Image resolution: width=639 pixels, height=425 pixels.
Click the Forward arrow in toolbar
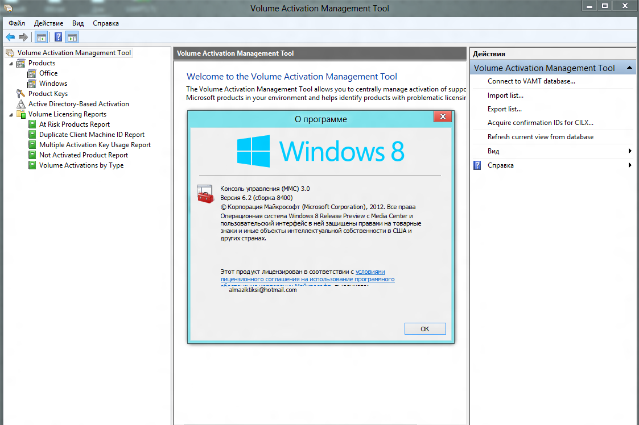coord(23,37)
